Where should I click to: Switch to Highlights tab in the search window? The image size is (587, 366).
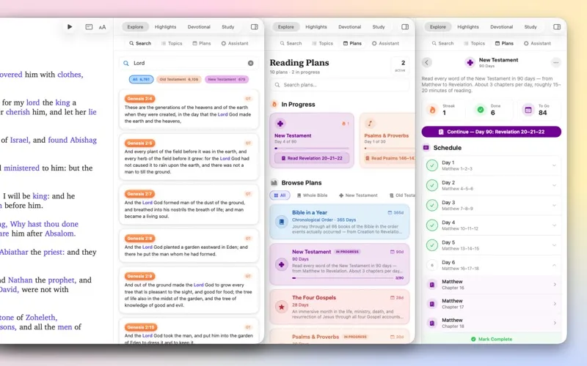166,27
